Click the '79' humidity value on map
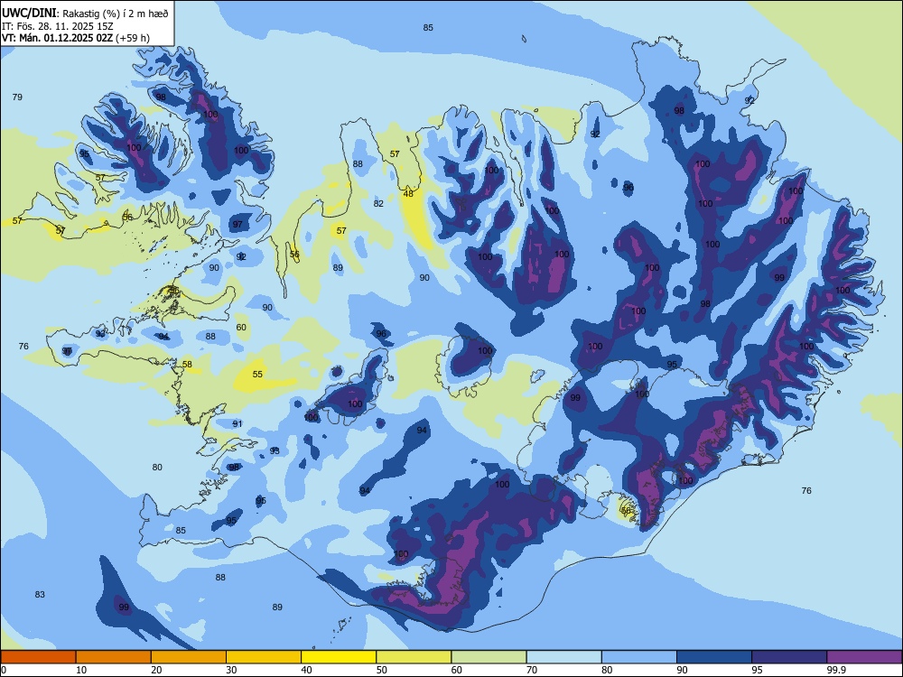This screenshot has width=903, height=677. click(17, 97)
